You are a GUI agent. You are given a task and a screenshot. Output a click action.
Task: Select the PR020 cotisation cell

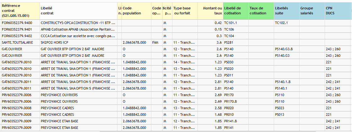pyautogui.click(x=236, y=108)
